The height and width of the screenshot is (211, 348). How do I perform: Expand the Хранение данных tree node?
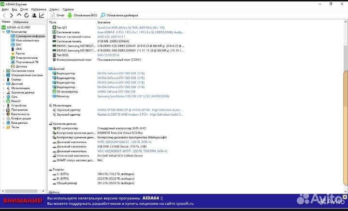[x=3, y=92]
